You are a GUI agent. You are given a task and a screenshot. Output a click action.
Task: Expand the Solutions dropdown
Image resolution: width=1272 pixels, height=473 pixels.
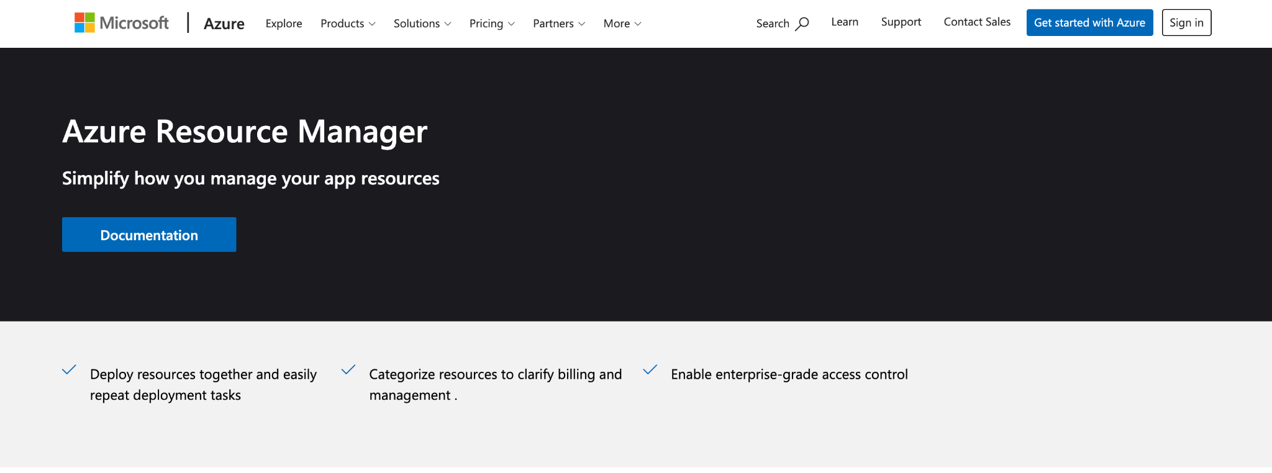422,24
